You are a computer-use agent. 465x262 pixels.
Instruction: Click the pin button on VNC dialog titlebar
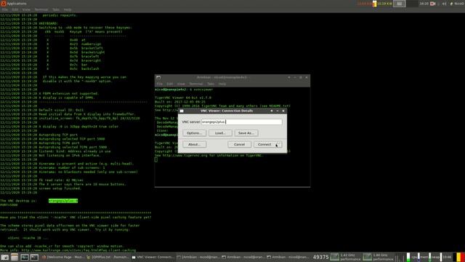(x=271, y=111)
